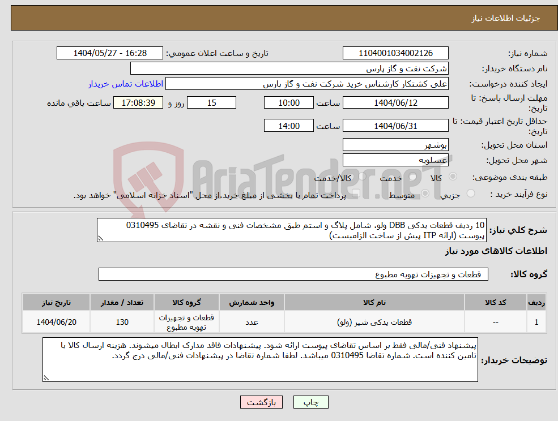The height and width of the screenshot is (421, 558).
Task: Click the need date cell 1404/06/20
Action: pyautogui.click(x=56, y=322)
